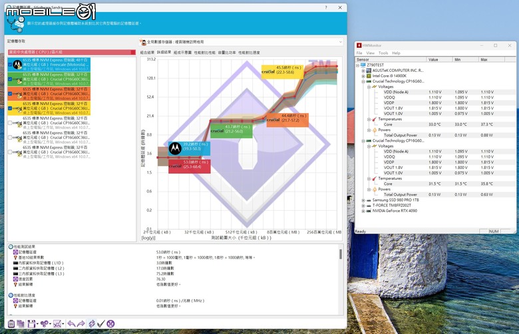519x334 pixels.
Task: Open the dropdown arrow next to the save icon
Action: pyautogui.click(x=37, y=324)
